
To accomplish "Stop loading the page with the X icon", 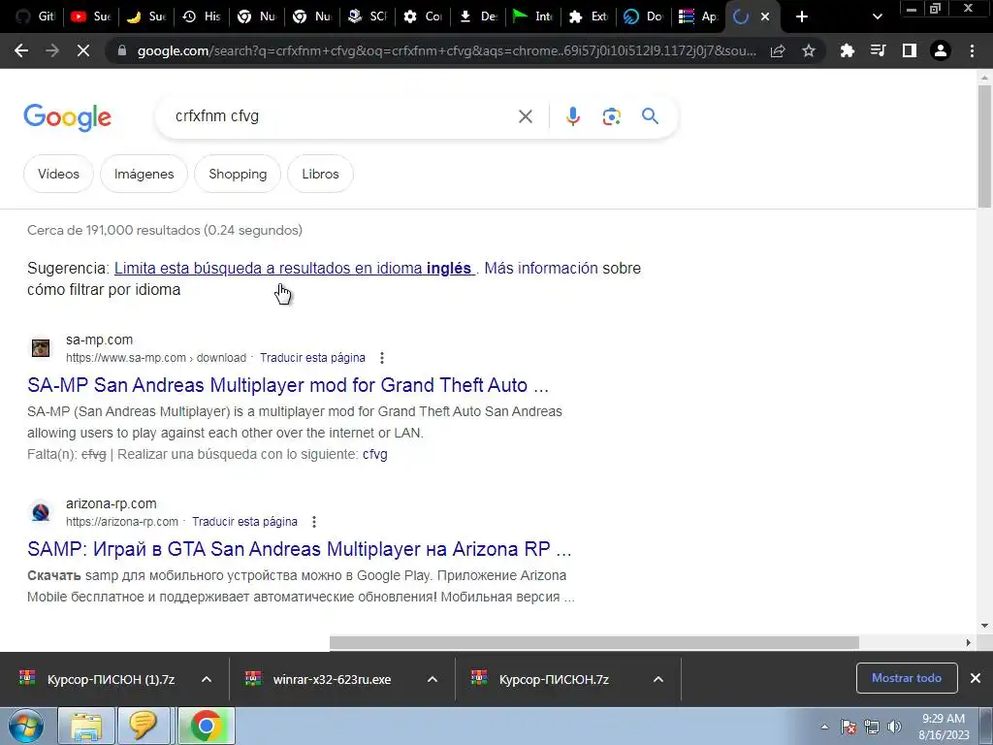I will click(x=83, y=50).
